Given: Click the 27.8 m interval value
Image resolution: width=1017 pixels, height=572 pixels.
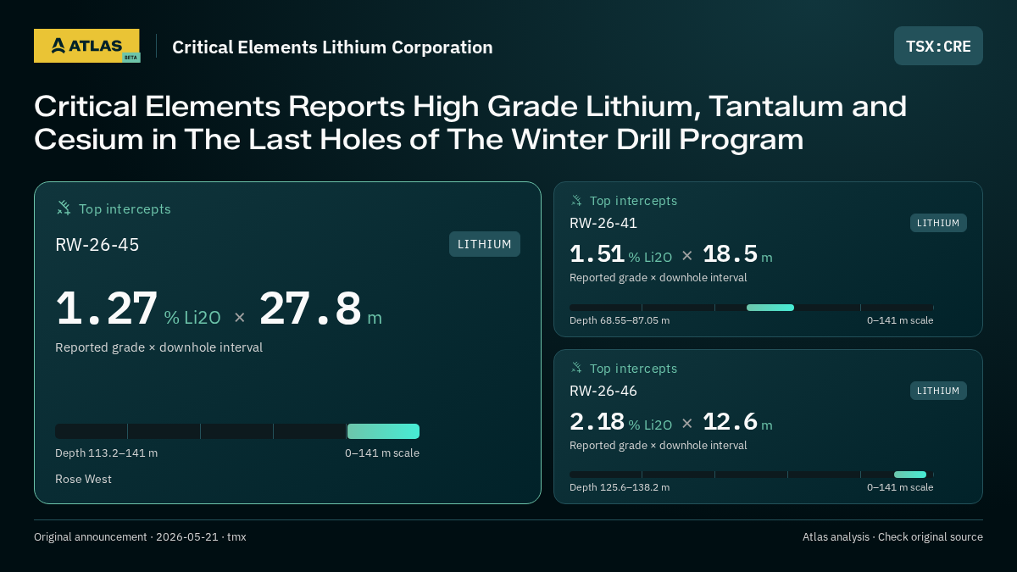Looking at the screenshot, I should click(320, 308).
